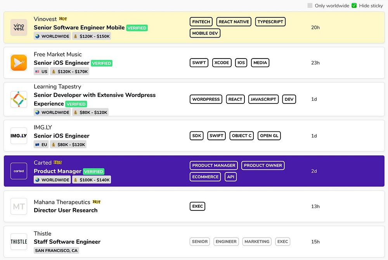Click the Carted company logo

click(19, 171)
